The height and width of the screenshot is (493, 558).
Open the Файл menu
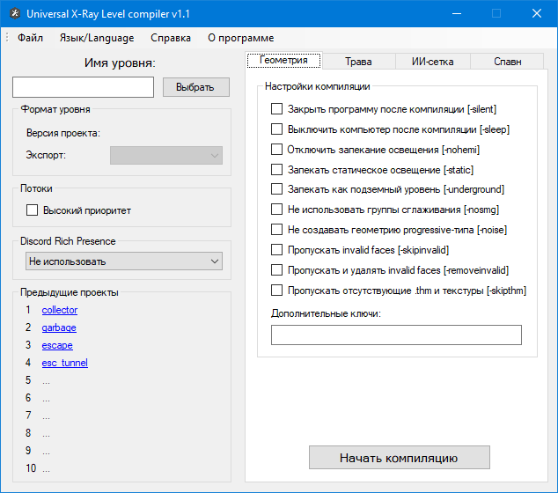click(x=30, y=38)
